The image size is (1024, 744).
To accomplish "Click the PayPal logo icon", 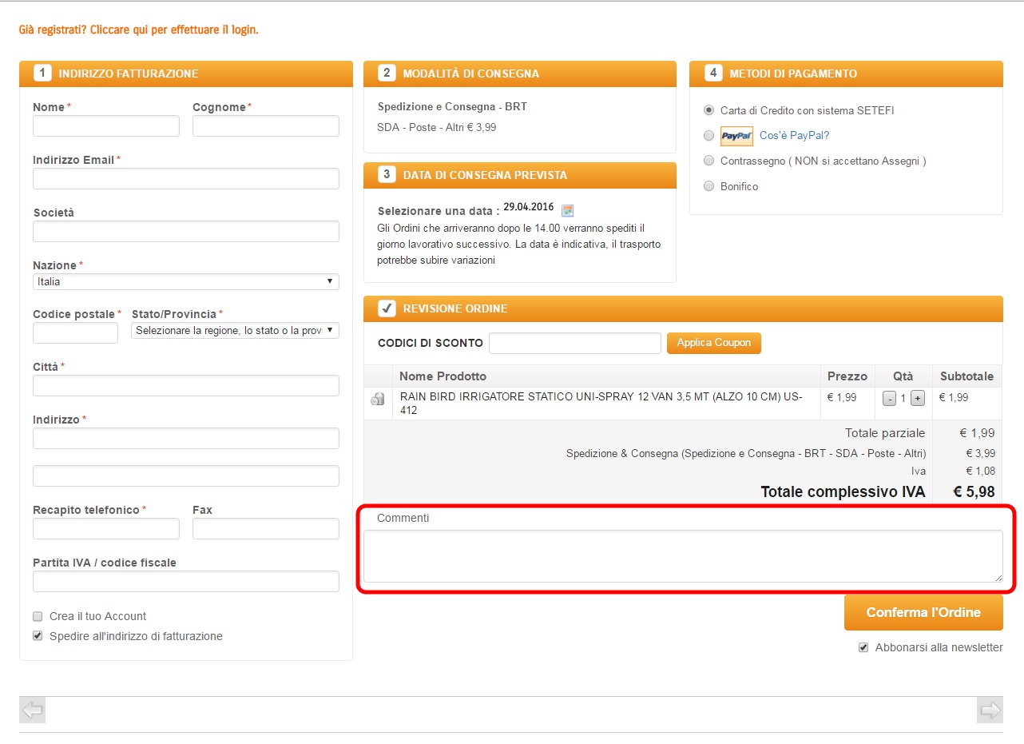I will coord(736,136).
